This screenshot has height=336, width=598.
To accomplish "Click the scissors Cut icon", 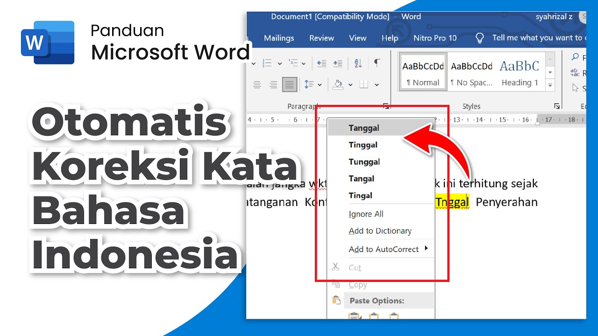I will click(x=335, y=267).
